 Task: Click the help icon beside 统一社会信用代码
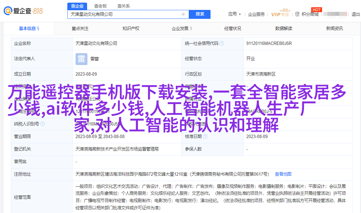tap(222, 43)
